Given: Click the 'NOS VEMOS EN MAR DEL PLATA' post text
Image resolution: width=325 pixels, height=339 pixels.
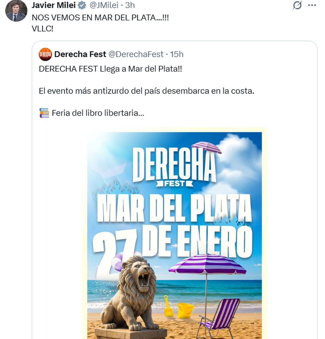Looking at the screenshot, I should coord(100,18).
